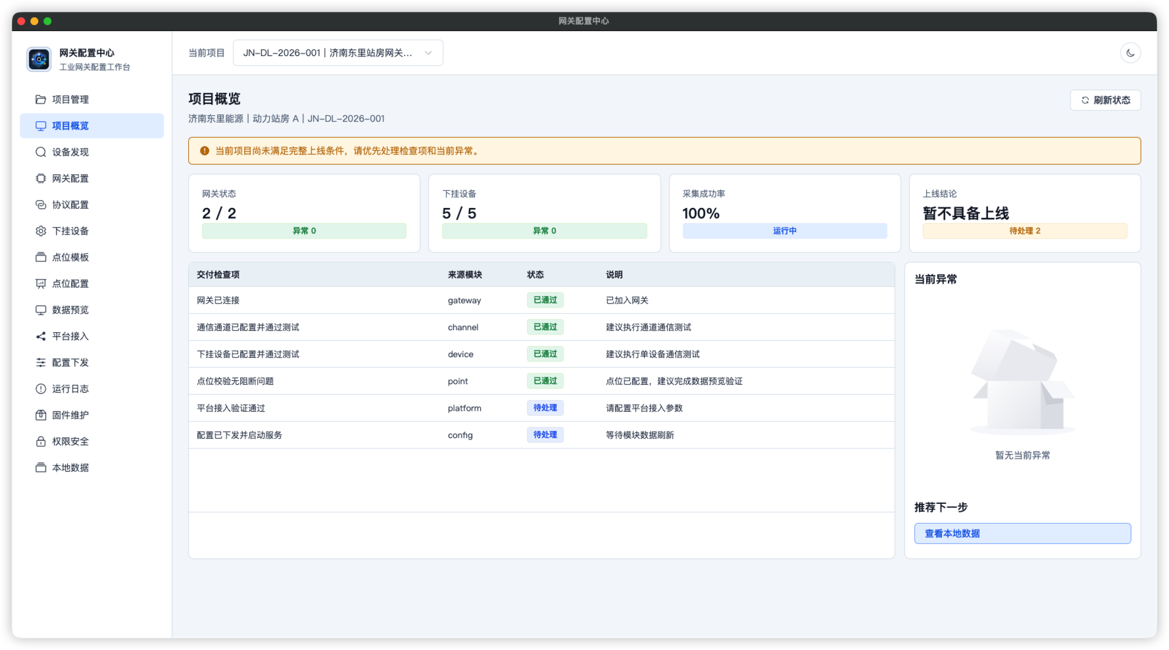This screenshot has height=650, width=1169.
Task: Click the alert circle icon beside 运行日志
Action: click(x=41, y=389)
